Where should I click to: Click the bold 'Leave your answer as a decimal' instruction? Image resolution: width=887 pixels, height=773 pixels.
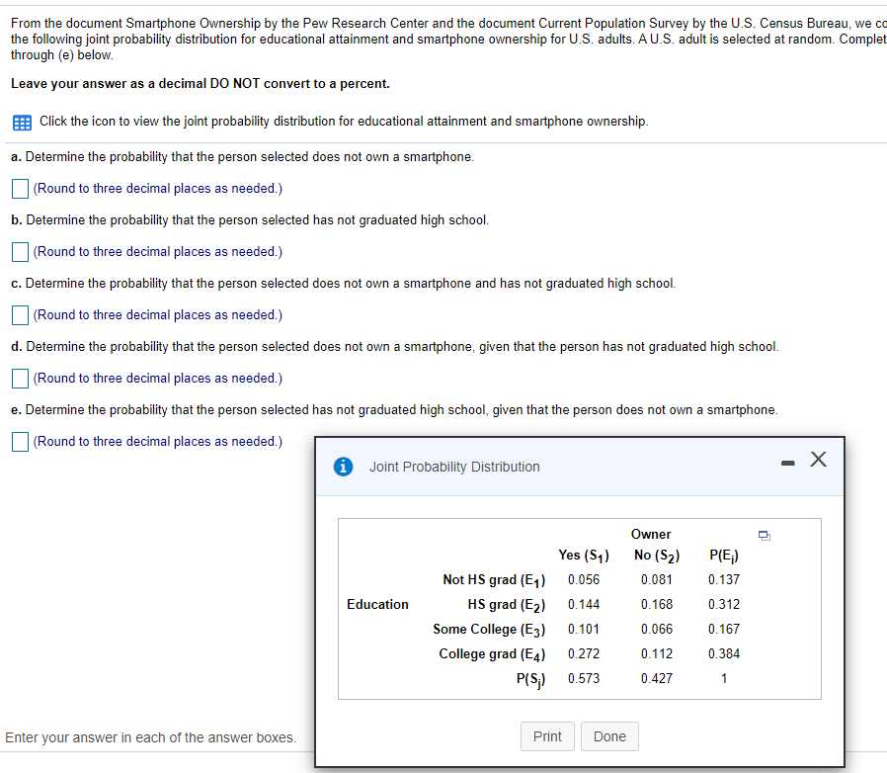click(201, 84)
